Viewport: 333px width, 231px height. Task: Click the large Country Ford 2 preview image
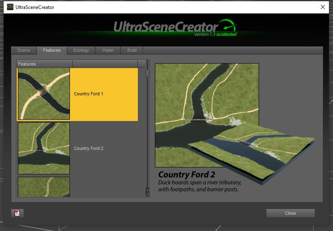coord(207,115)
